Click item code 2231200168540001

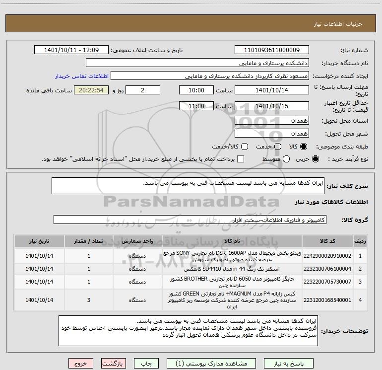pos(327,300)
